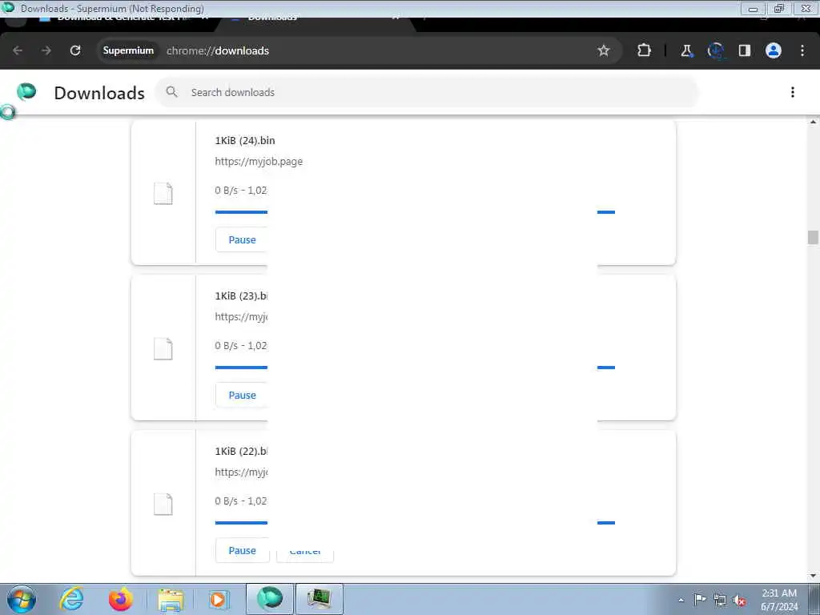Click the file icon of 1KiB (23)
Viewport: 820px width, 615px height.
[x=163, y=349]
